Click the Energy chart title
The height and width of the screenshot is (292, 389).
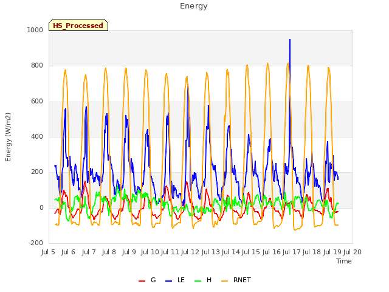[x=194, y=6]
